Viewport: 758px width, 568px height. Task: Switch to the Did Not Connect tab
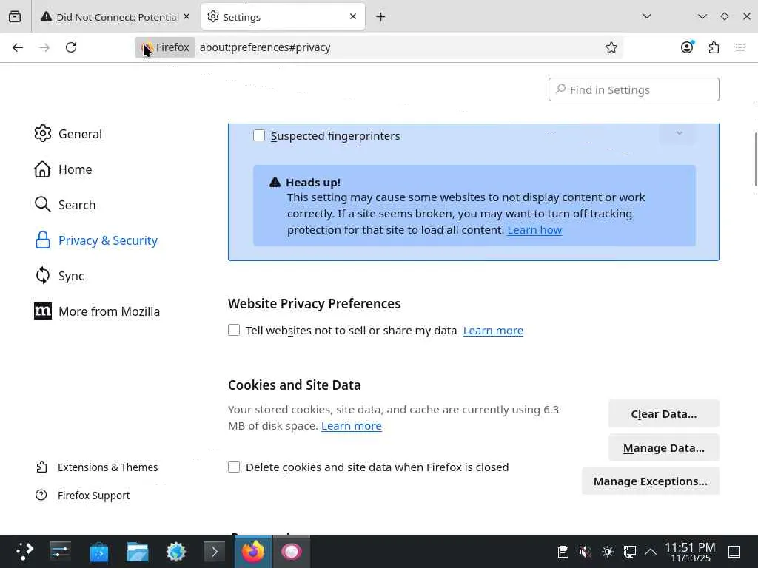coord(117,16)
